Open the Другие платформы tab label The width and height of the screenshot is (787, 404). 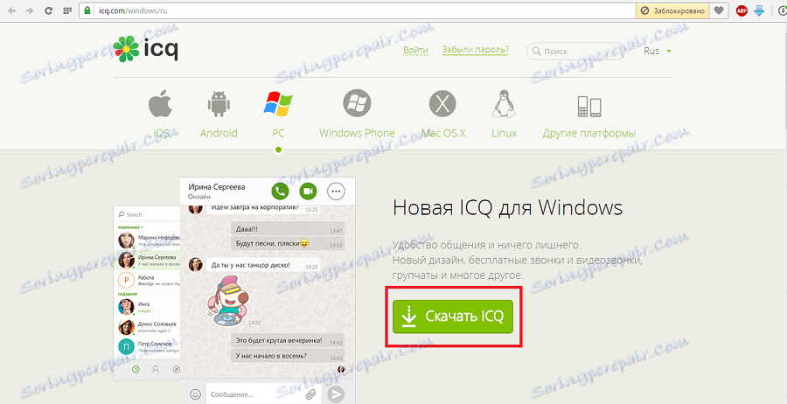click(x=589, y=134)
